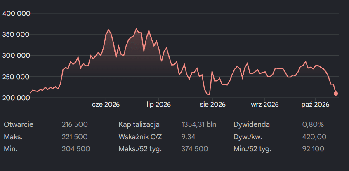
Task: Select the wrz 2026 date label
Action: (x=265, y=105)
